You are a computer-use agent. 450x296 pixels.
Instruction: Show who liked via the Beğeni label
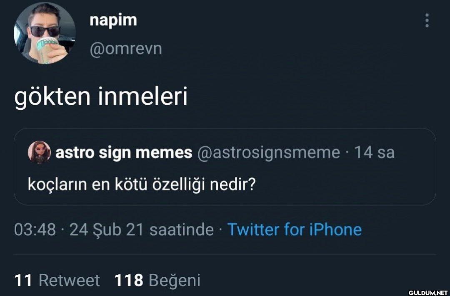coord(175,280)
